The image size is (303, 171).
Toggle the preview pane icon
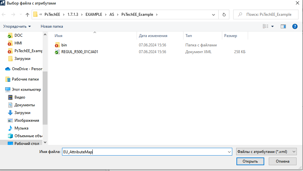coord(283,26)
